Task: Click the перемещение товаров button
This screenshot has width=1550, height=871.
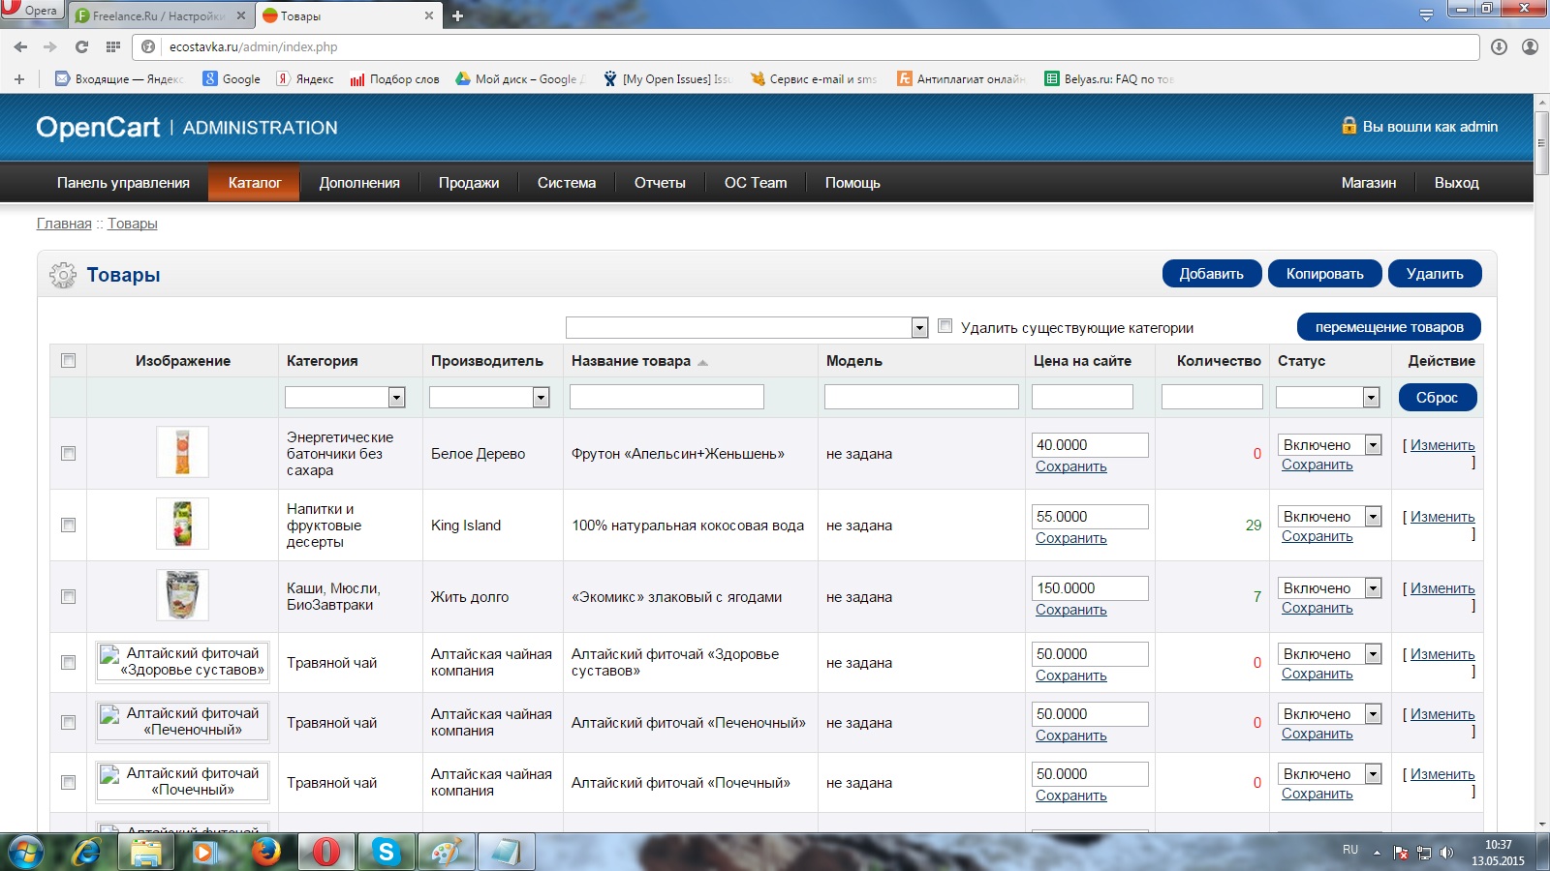Action: [1389, 327]
